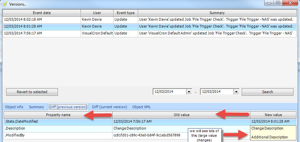Click Revert to selected button
300x142 pixels.
32,92
